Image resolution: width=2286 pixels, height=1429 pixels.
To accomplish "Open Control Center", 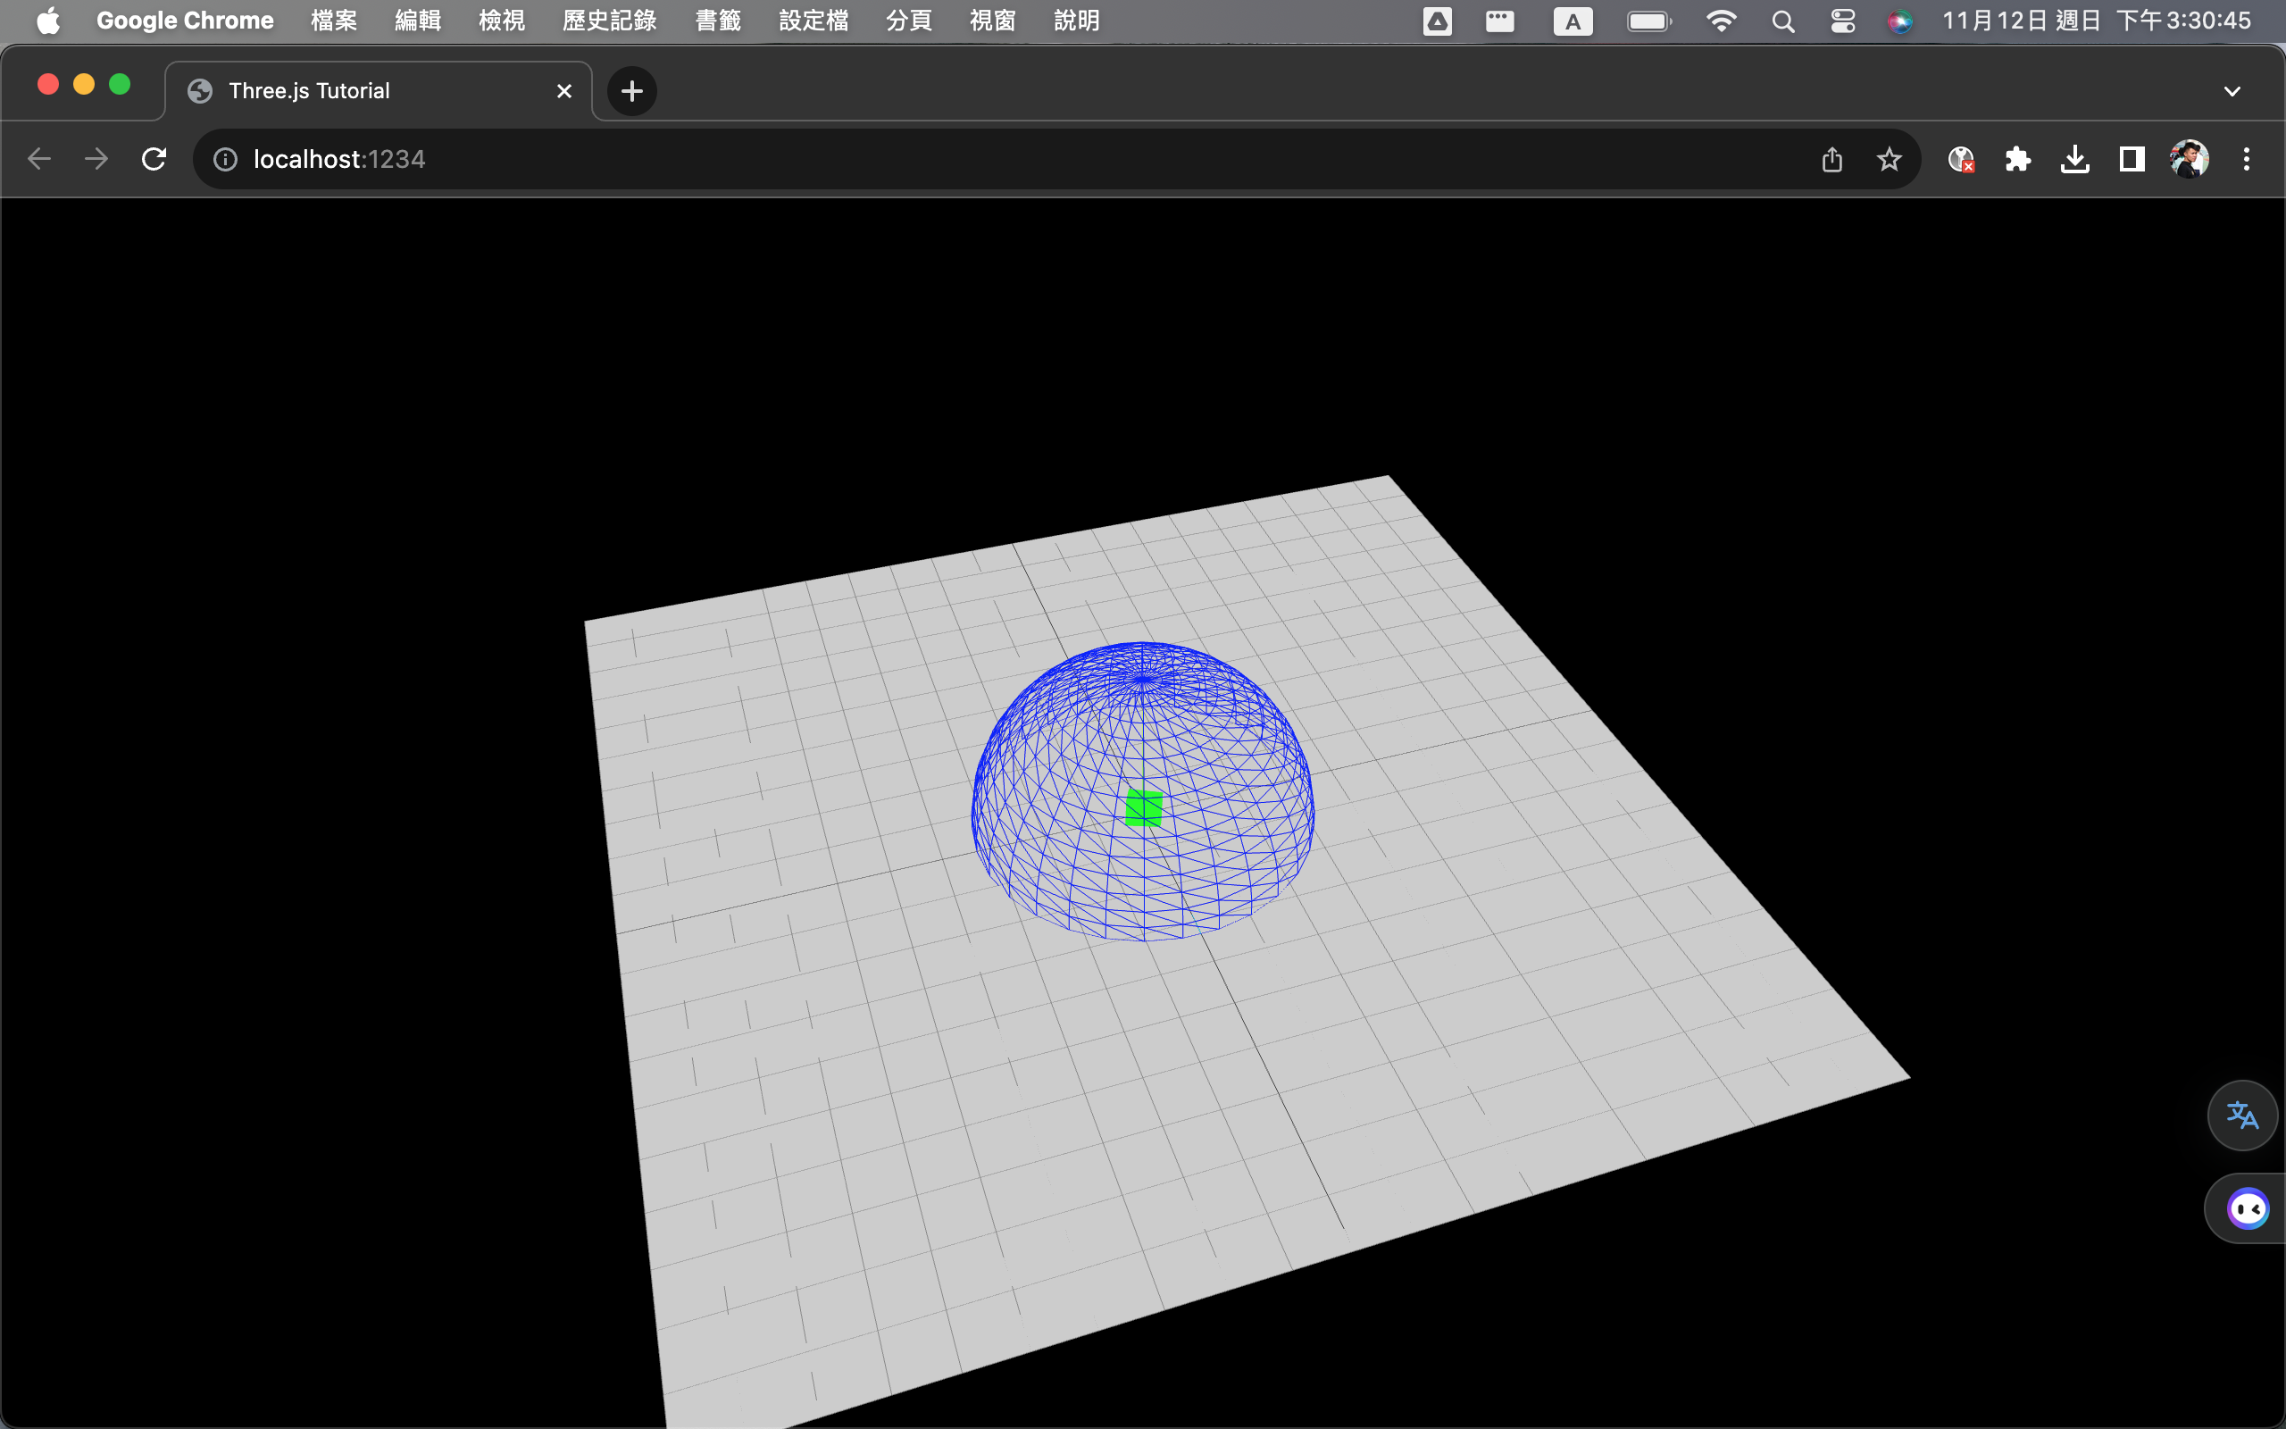I will [1842, 21].
